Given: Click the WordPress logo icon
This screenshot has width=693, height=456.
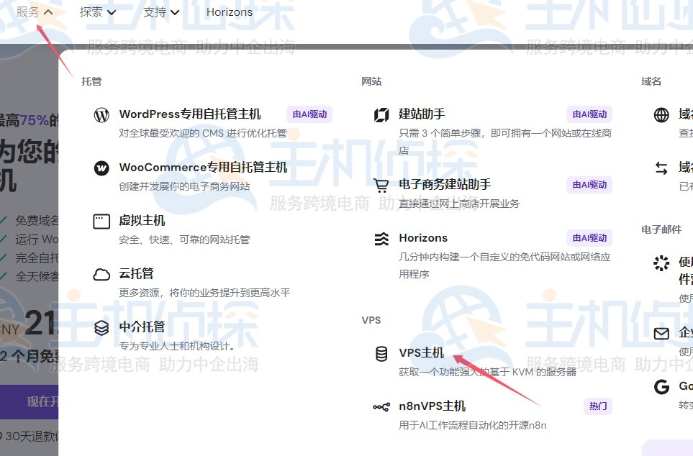Looking at the screenshot, I should coord(101,115).
